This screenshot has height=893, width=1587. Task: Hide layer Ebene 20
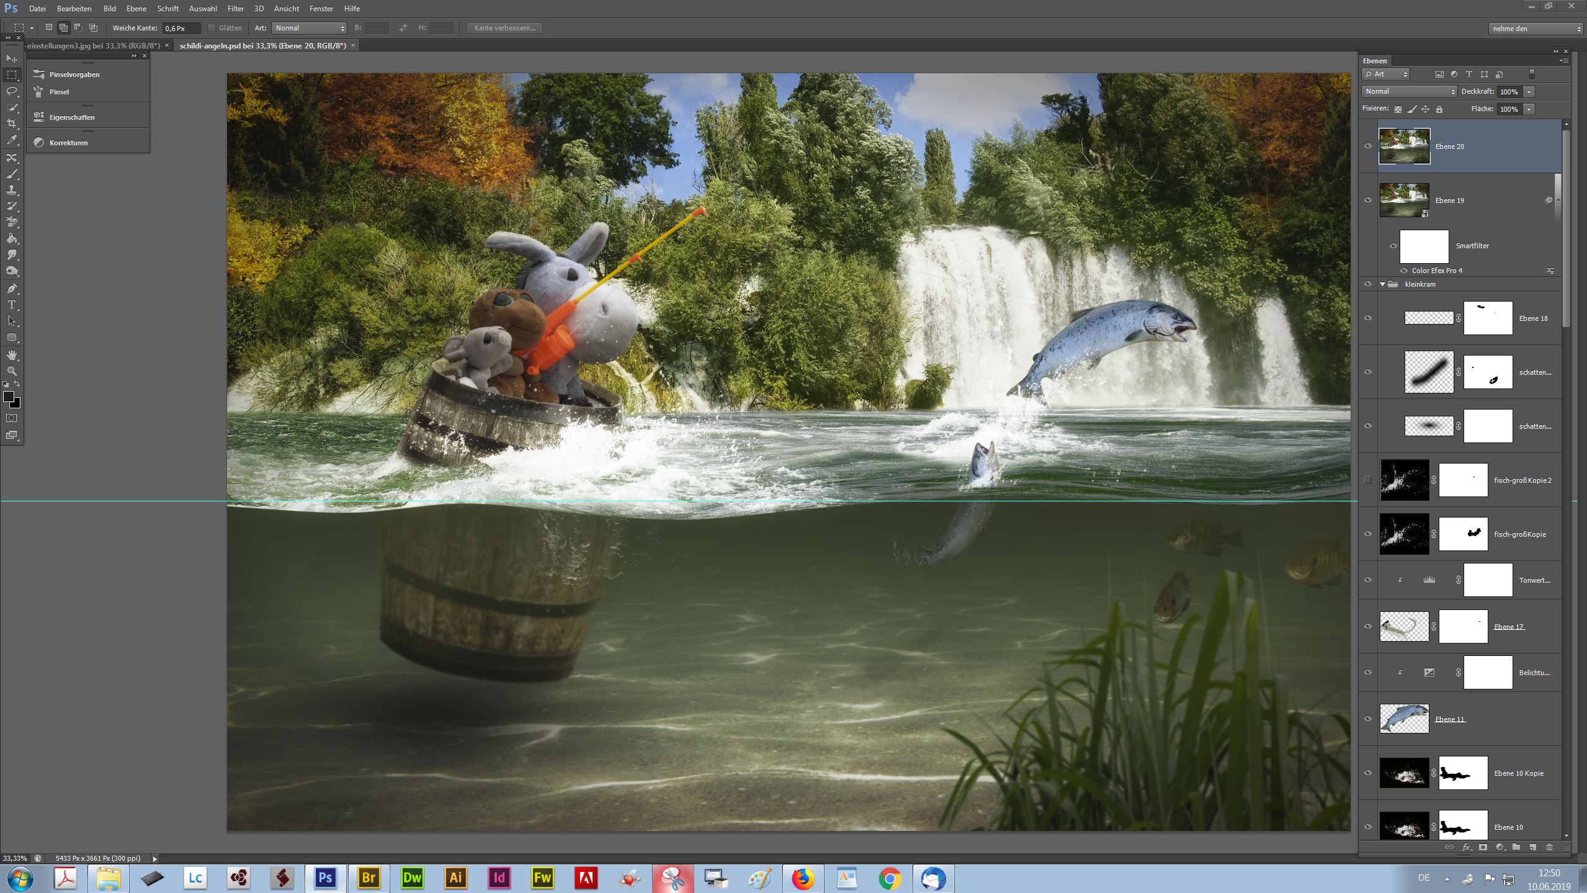pyautogui.click(x=1368, y=146)
